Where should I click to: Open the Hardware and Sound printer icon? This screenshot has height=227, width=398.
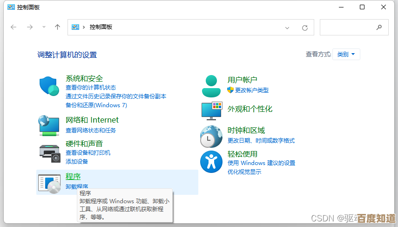[50, 153]
